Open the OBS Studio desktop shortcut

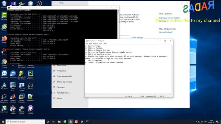39,3
